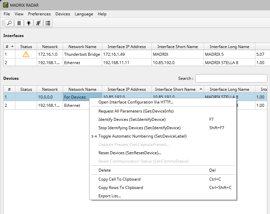Image resolution: width=270 pixels, height=214 pixels.
Task: Click Interfaces Network column header
Action: 50,47
